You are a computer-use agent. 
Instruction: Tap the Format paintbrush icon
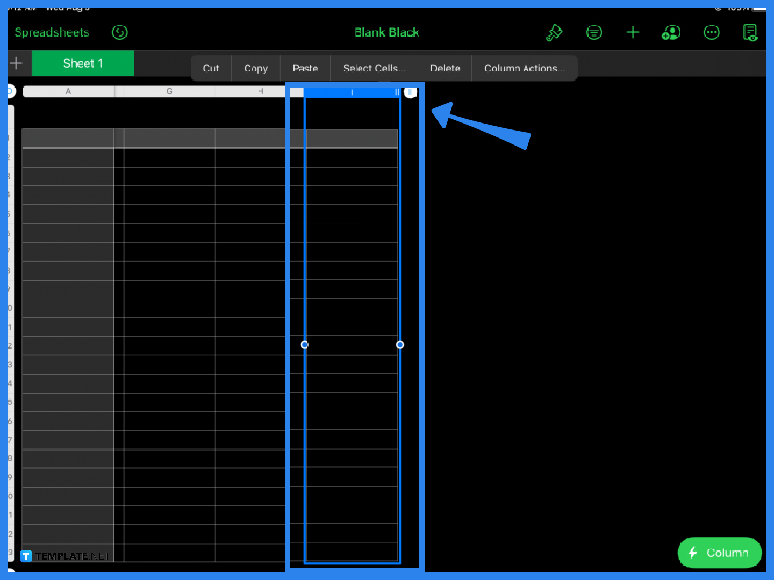pyautogui.click(x=554, y=32)
